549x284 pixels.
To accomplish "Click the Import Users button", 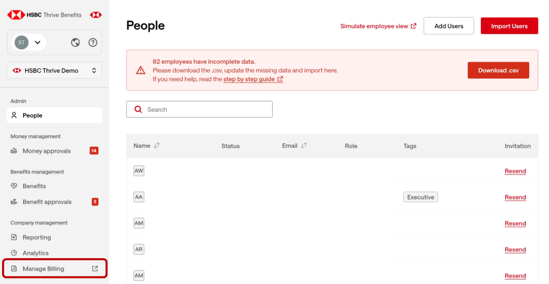I will click(x=509, y=25).
